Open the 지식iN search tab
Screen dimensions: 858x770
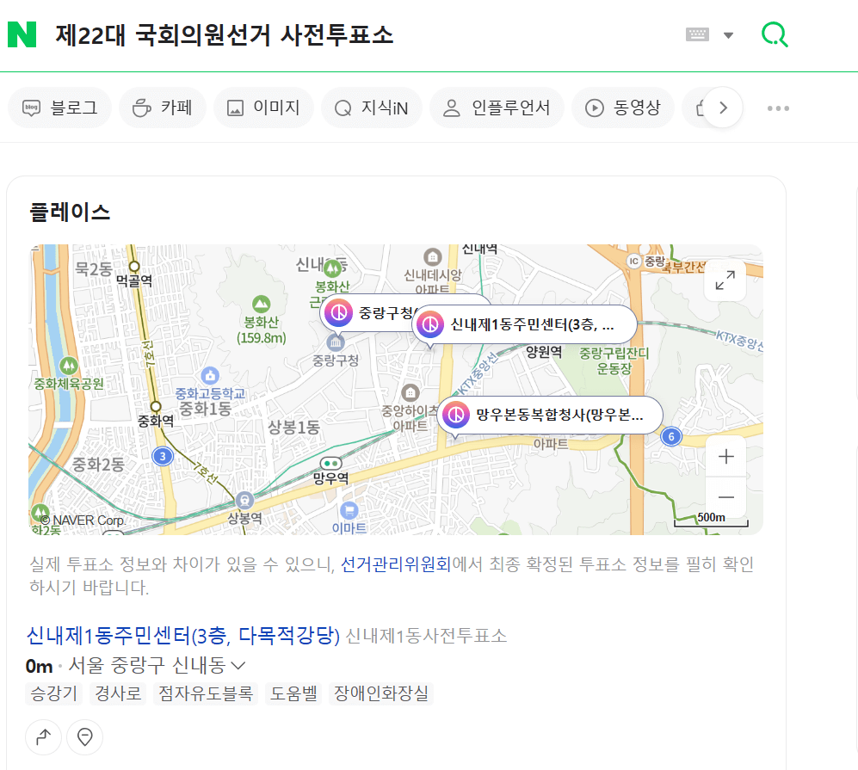[x=371, y=107]
